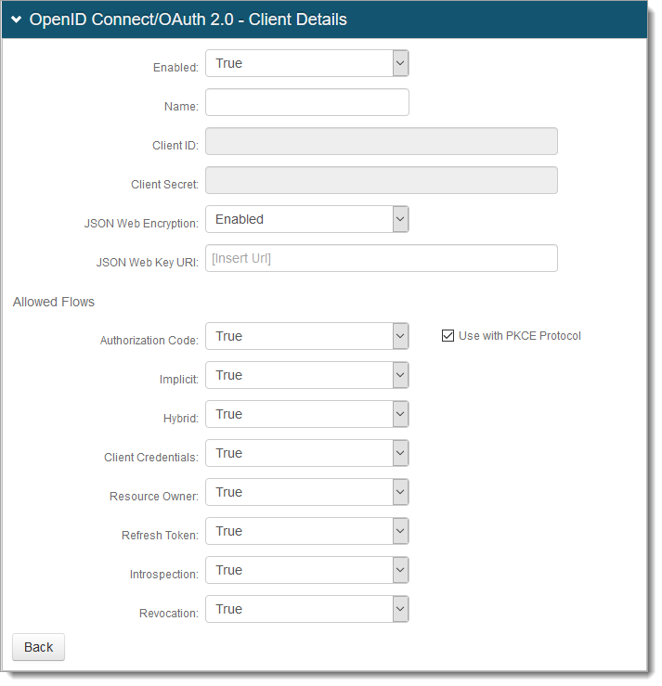
Task: Click the JSON Web Key URI field
Action: [x=381, y=259]
